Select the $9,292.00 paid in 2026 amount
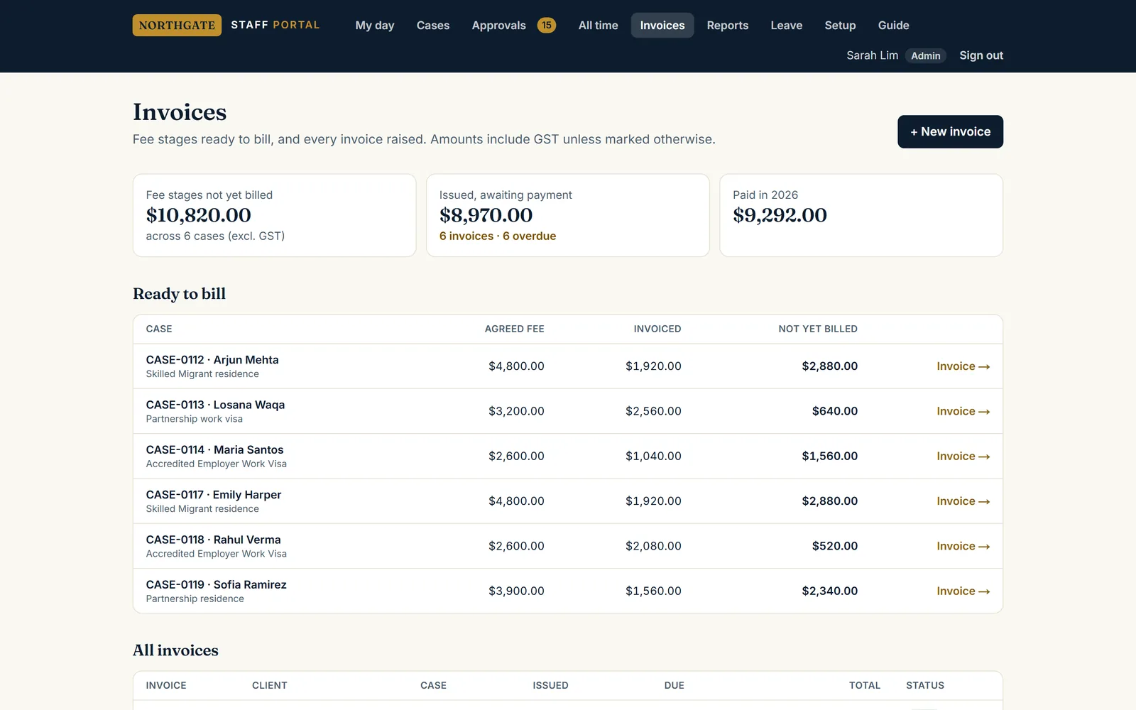Screen dimensions: 1136x710 click(x=780, y=215)
